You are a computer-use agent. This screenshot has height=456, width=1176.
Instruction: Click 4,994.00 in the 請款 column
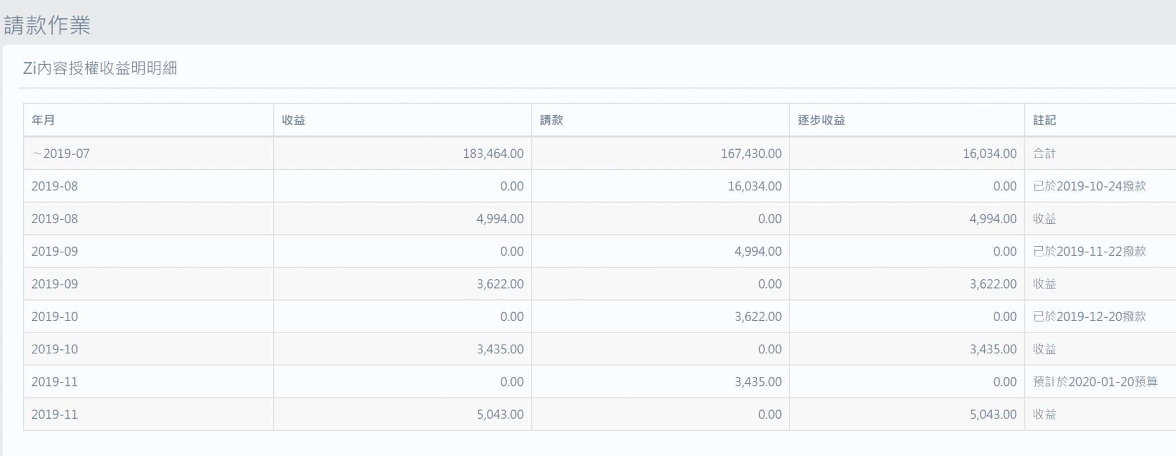(758, 251)
